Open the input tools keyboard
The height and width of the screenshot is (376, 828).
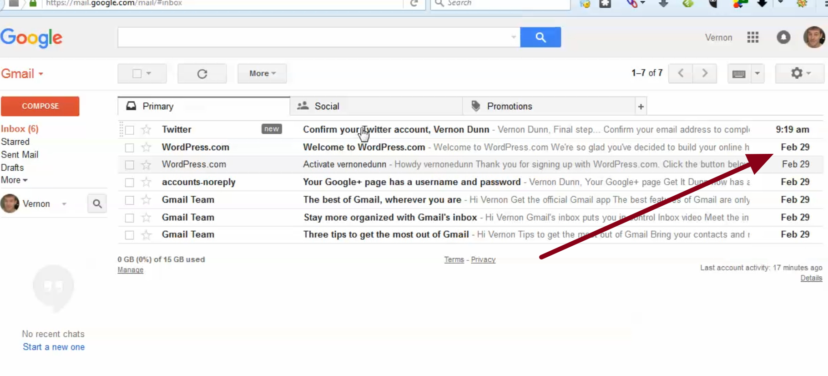click(x=739, y=74)
